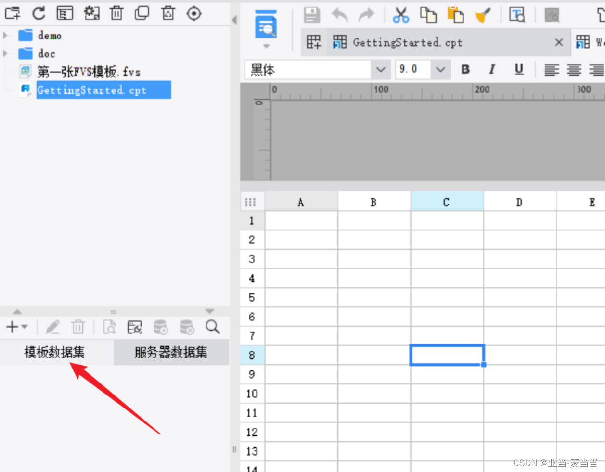Open the template properties icon beside refresh
605x472 pixels.
coord(65,13)
